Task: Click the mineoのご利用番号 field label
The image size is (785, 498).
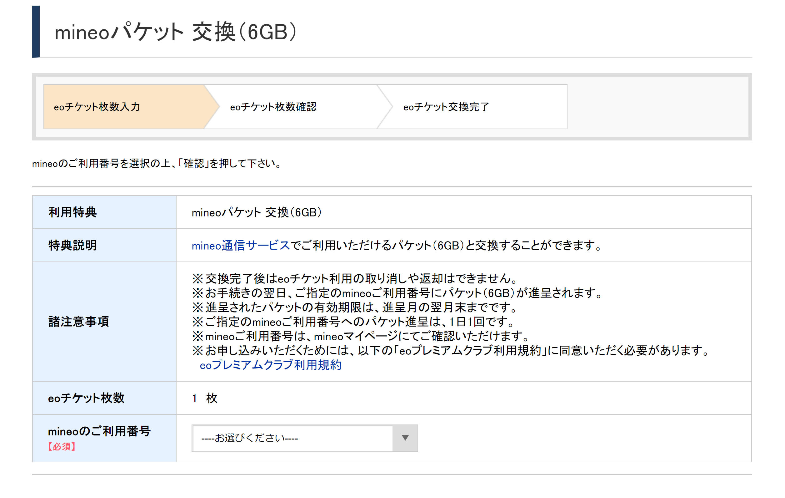Action: [99, 431]
